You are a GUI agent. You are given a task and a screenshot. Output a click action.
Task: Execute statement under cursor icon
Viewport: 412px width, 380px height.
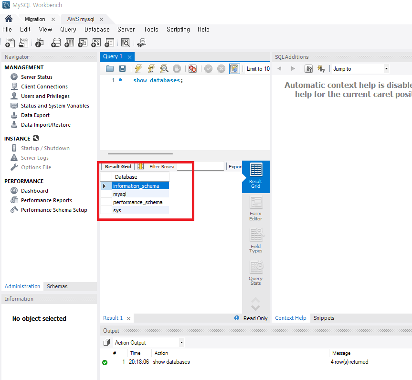click(x=151, y=69)
